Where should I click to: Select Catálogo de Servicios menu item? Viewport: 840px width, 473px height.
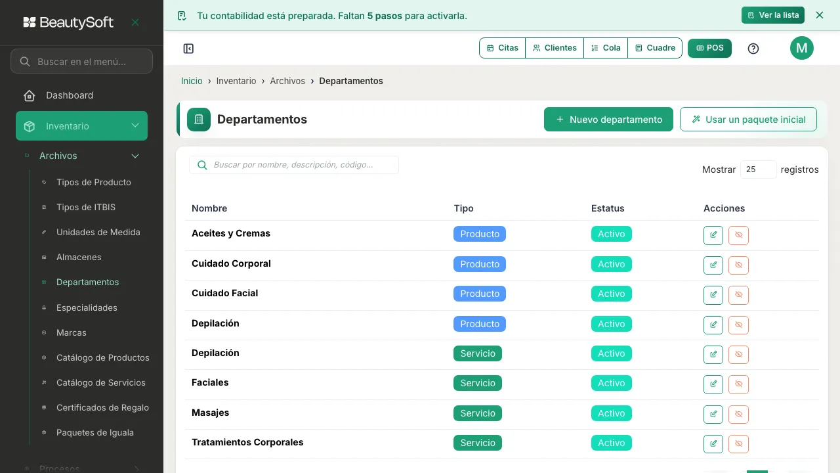point(101,382)
